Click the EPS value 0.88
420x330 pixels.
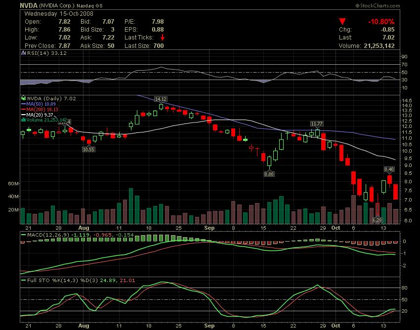158,30
